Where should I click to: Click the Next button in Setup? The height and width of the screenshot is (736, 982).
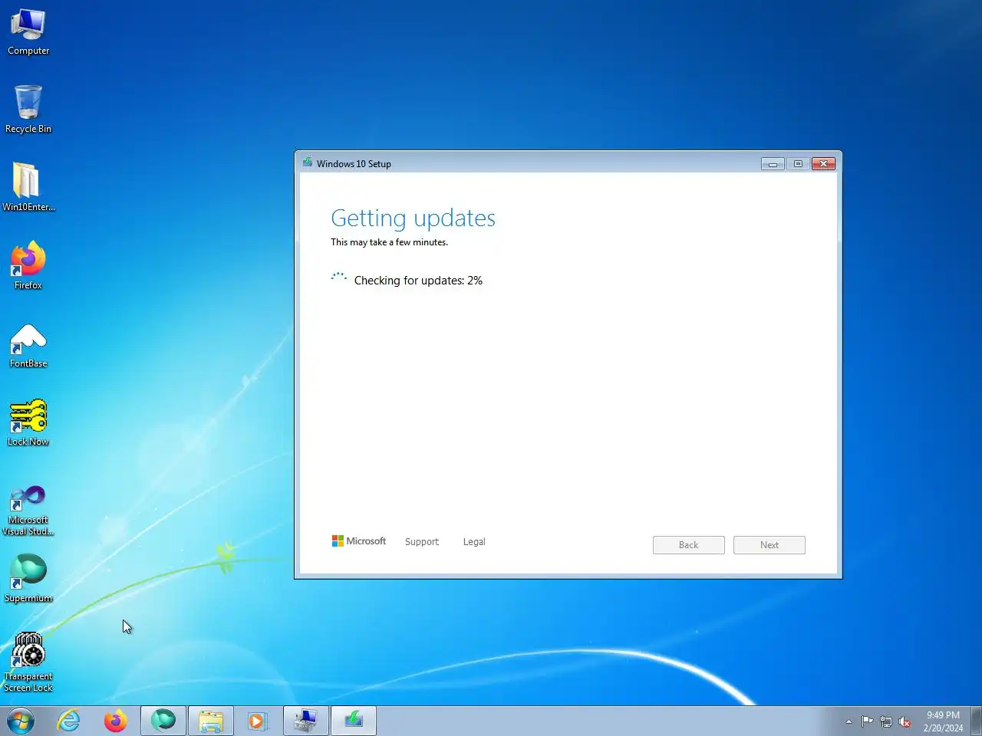(769, 545)
